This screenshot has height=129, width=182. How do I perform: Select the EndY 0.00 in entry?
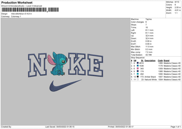point(141,44)
